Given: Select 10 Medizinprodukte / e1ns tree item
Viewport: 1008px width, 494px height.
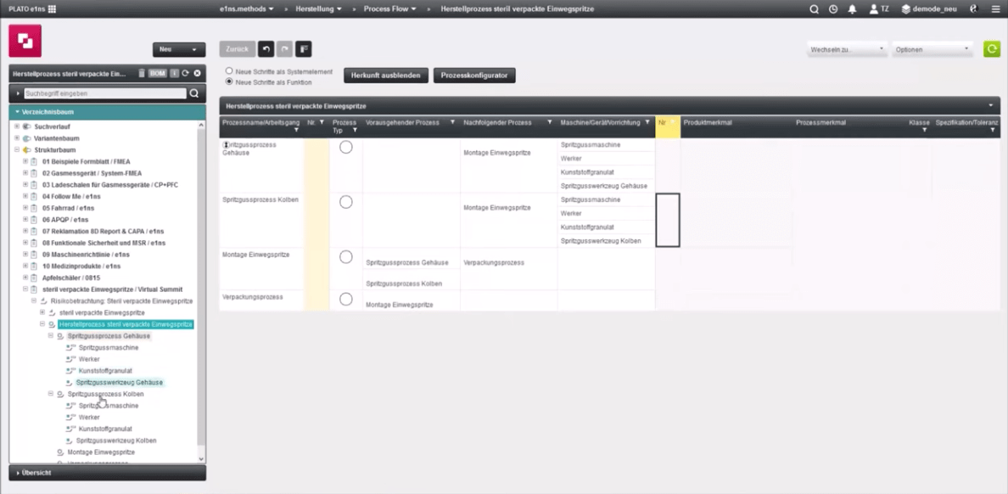Looking at the screenshot, I should pyautogui.click(x=81, y=266).
